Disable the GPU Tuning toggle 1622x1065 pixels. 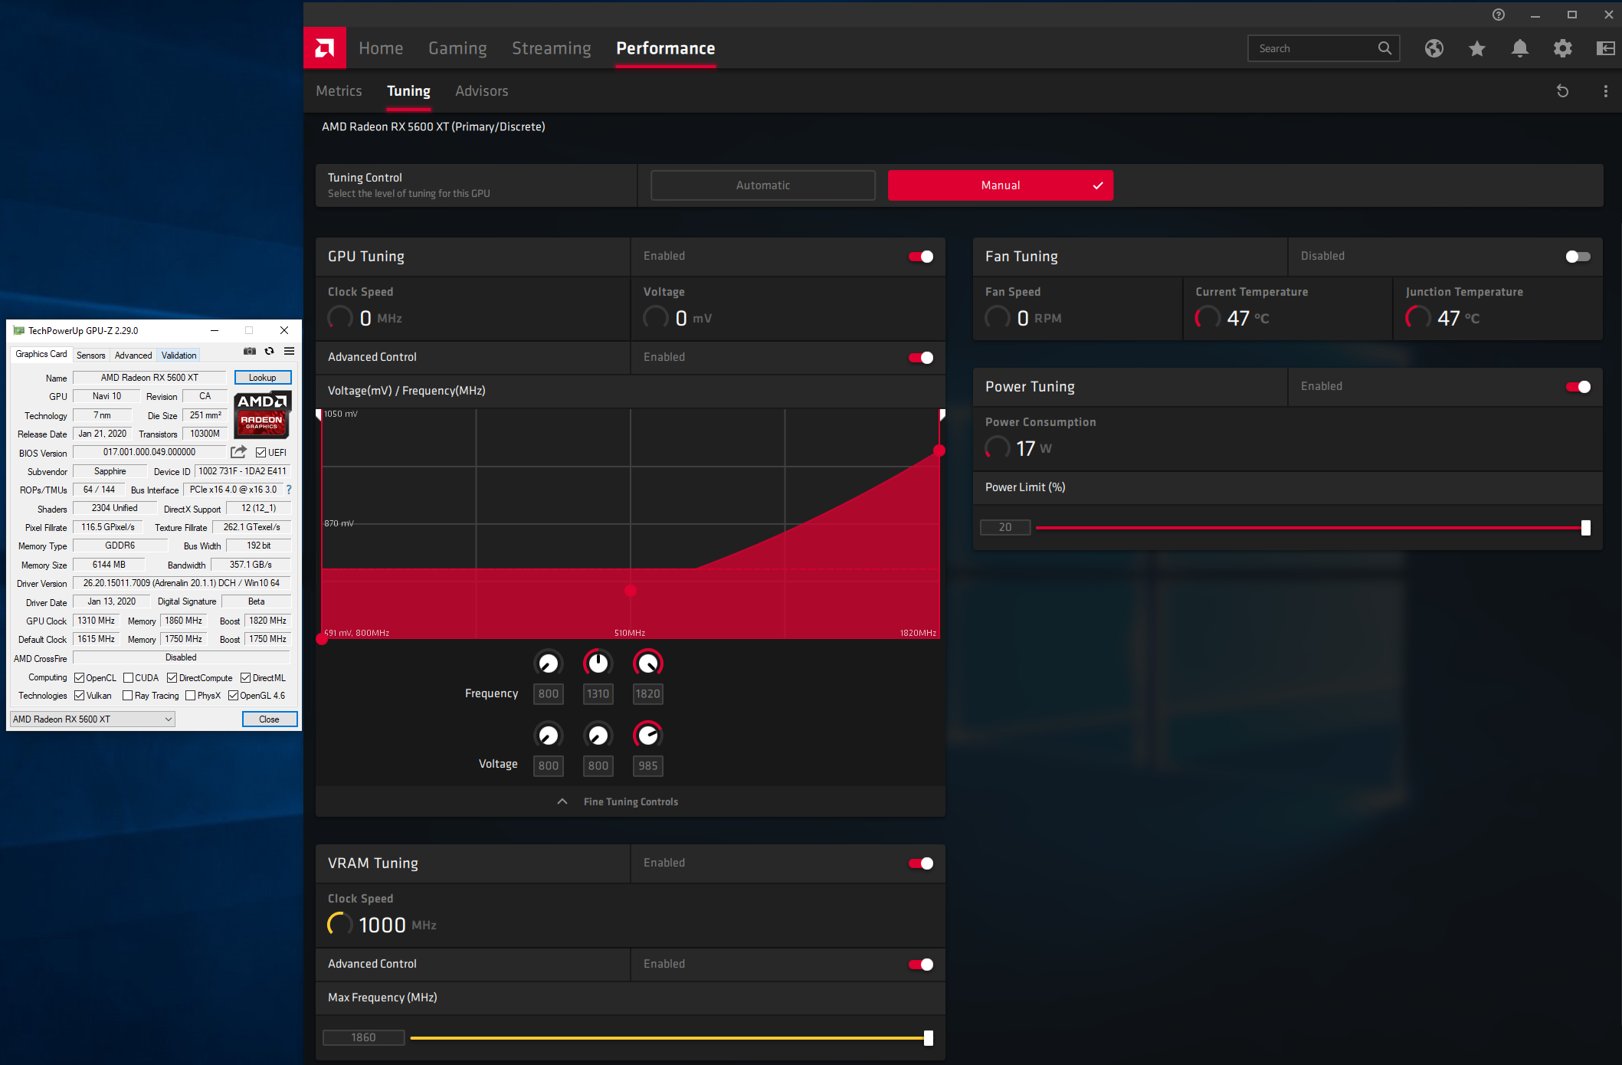point(921,257)
